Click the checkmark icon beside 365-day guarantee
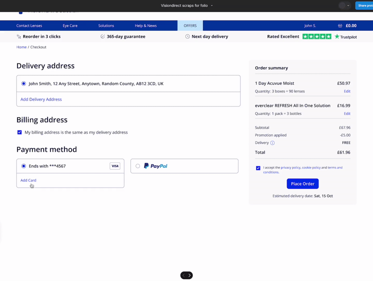 point(102,37)
